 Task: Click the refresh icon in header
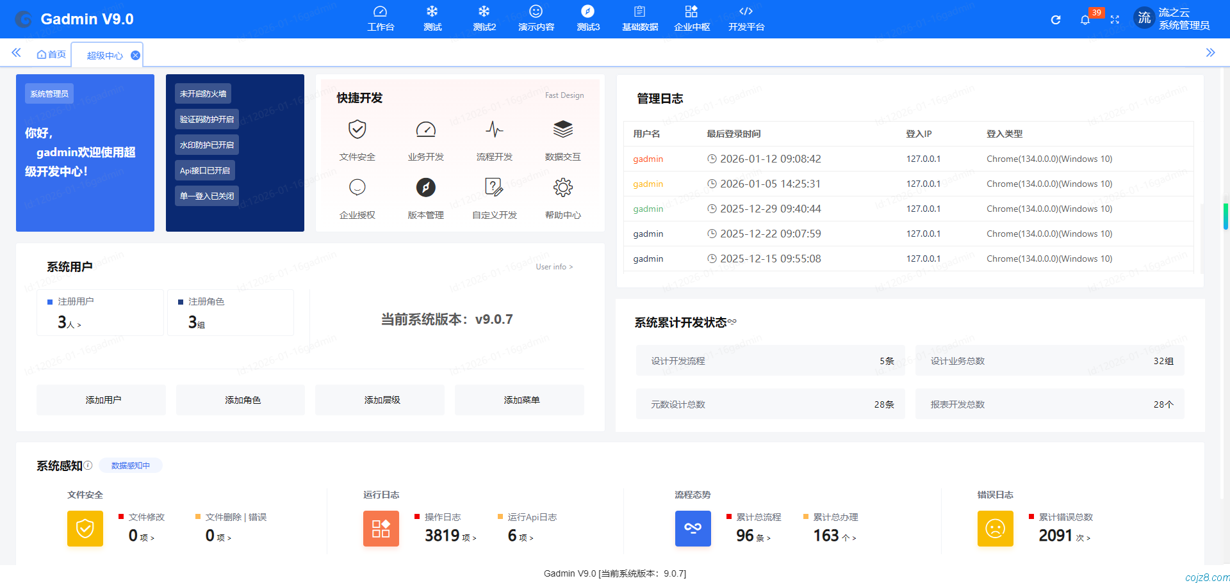(x=1056, y=19)
